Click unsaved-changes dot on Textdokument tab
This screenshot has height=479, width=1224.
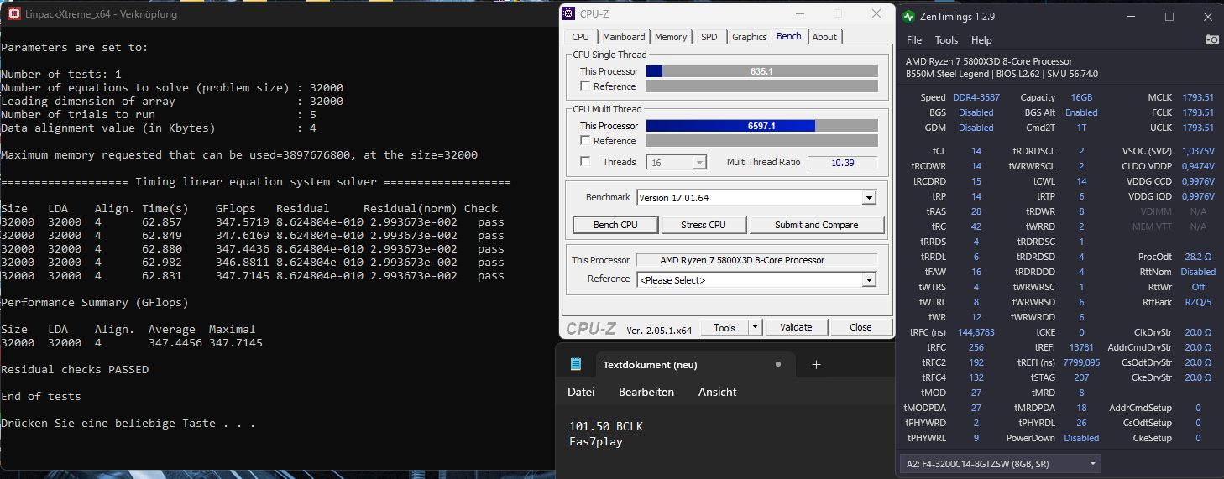(x=778, y=364)
